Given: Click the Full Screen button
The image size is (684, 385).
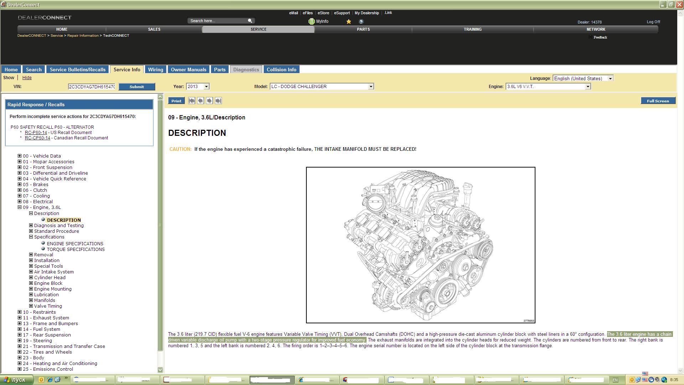Looking at the screenshot, I should (x=658, y=101).
